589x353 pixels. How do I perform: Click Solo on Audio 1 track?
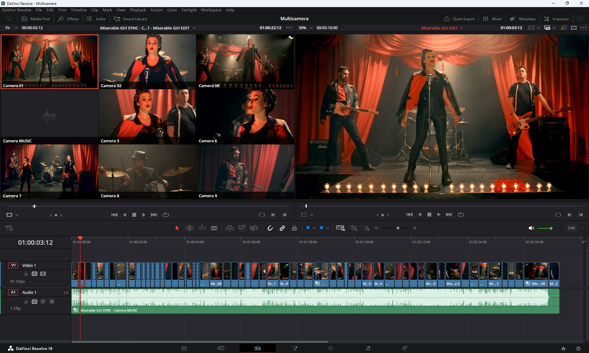pos(43,301)
